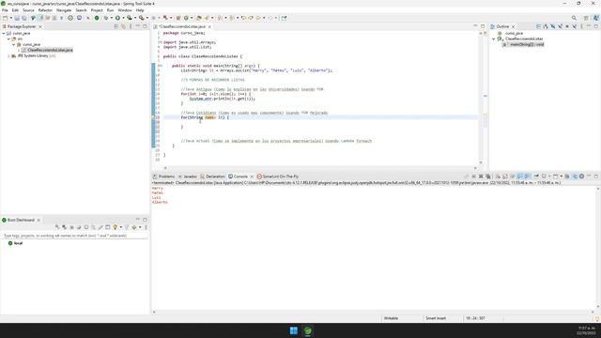601x338 pixels.
Task: Click Clear Console icon
Action: (498, 177)
